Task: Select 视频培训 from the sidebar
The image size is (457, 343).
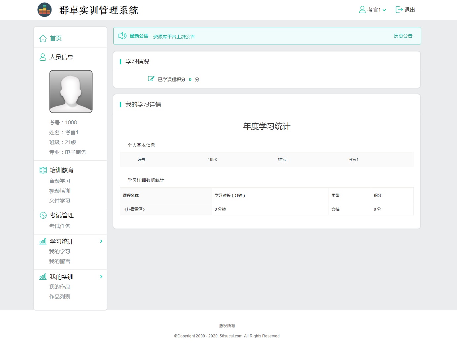Action: pyautogui.click(x=60, y=191)
